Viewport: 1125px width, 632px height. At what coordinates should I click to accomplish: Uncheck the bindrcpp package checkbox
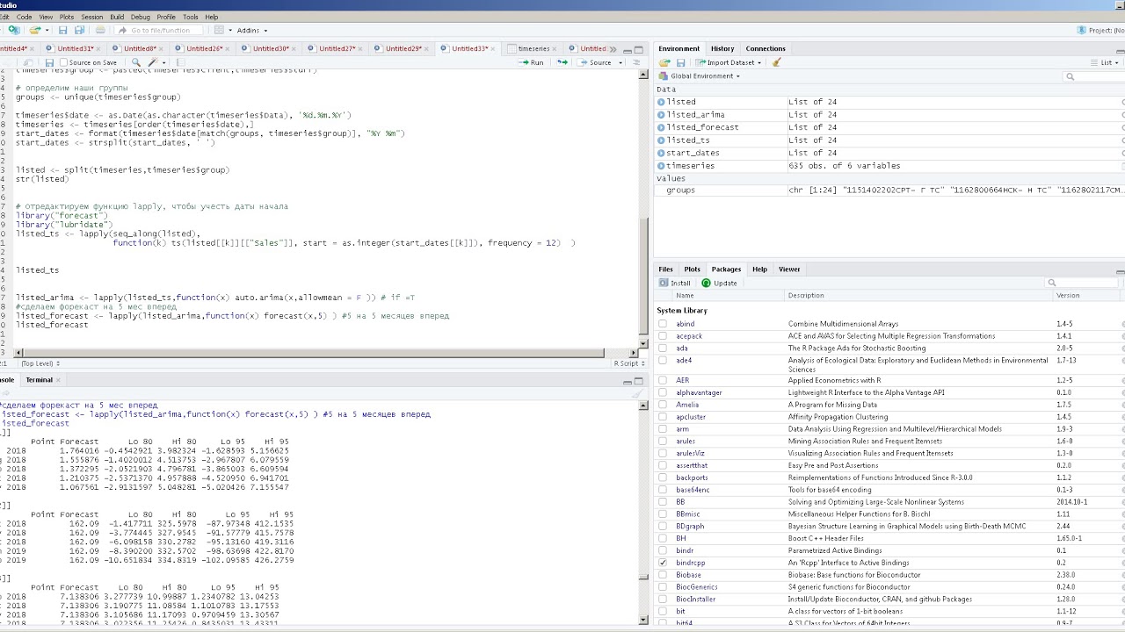tap(663, 563)
